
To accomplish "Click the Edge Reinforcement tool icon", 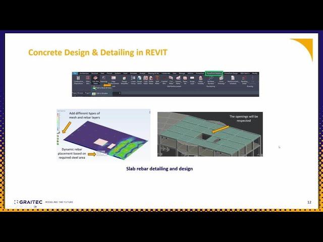I will tap(114, 78).
